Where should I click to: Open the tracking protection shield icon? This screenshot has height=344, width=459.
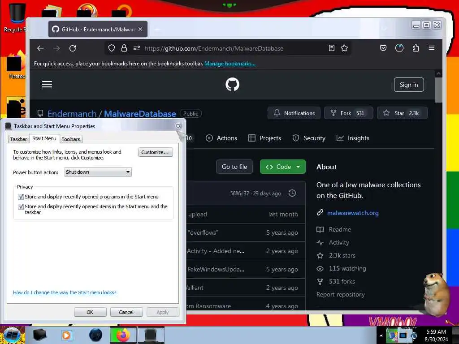click(112, 48)
